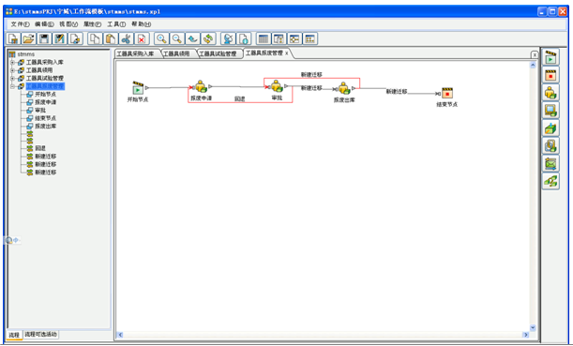Open the 文件(F) menu
Screen dimensions: 573x346
[x=20, y=24]
